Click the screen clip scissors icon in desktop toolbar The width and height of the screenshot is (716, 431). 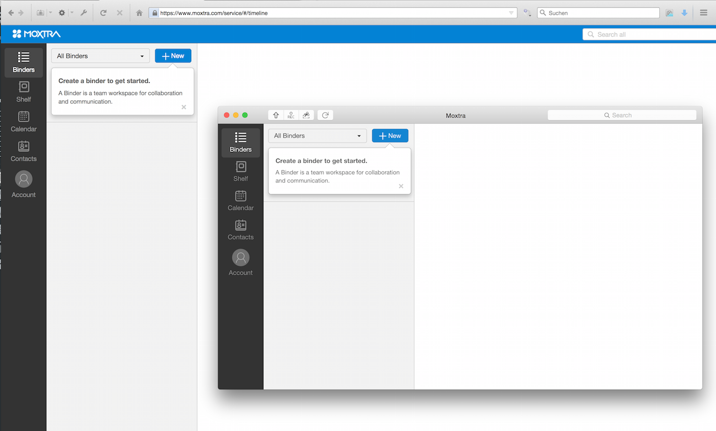coord(306,116)
